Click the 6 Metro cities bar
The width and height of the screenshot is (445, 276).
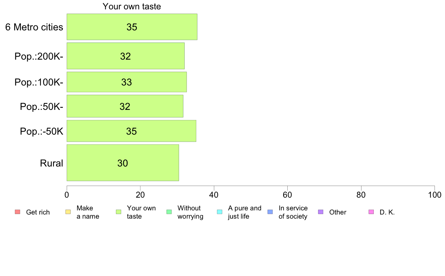(132, 27)
